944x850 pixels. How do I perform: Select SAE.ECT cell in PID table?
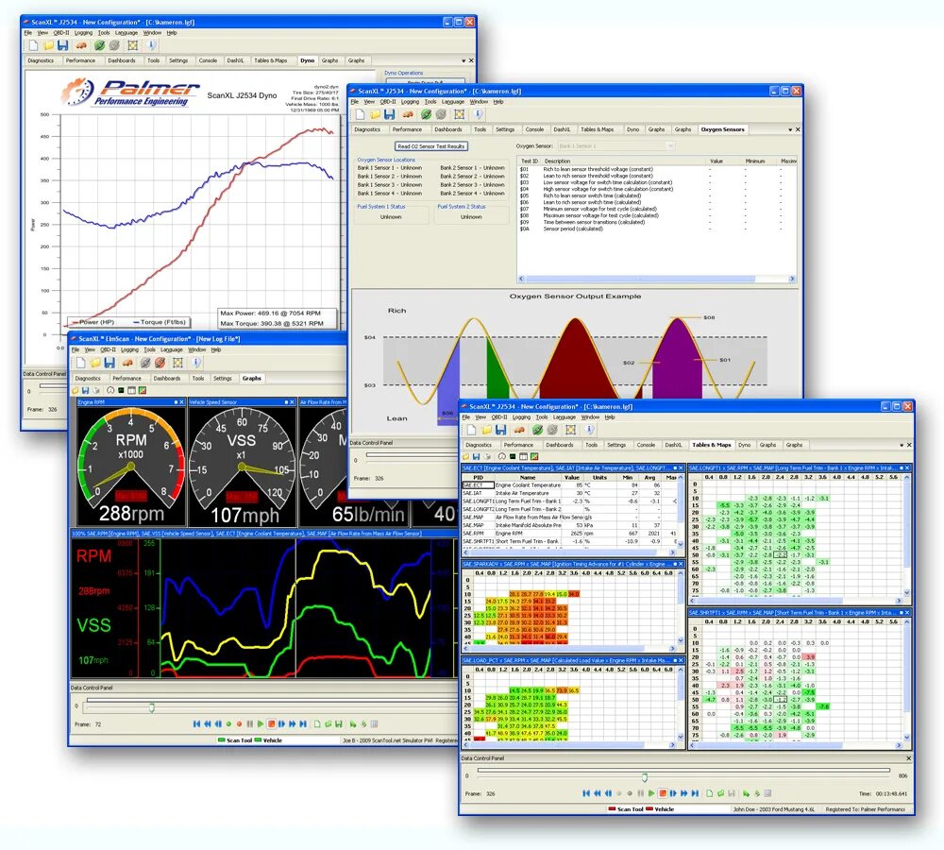pyautogui.click(x=478, y=484)
